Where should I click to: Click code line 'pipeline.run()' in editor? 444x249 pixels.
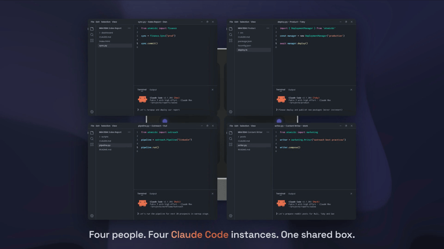tap(150, 147)
